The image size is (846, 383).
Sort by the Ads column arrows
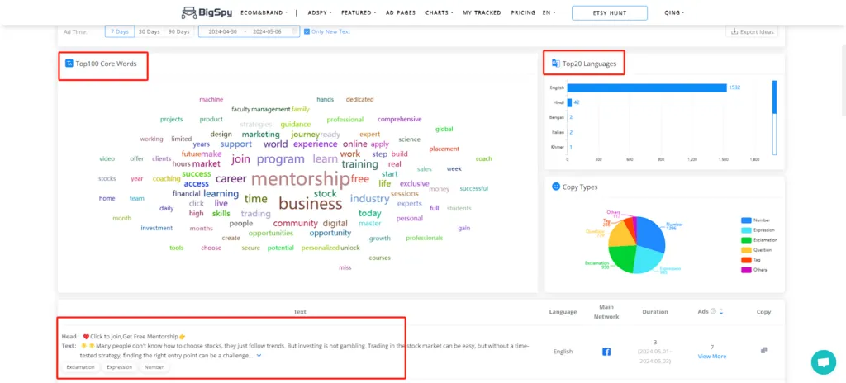coord(721,312)
